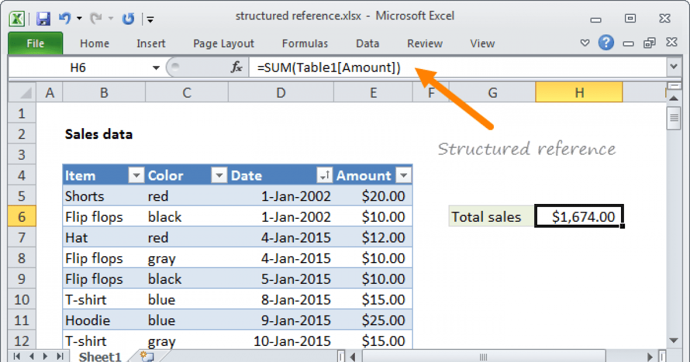The image size is (690, 362).
Task: Open the Color column filter dropdown
Action: tap(219, 176)
